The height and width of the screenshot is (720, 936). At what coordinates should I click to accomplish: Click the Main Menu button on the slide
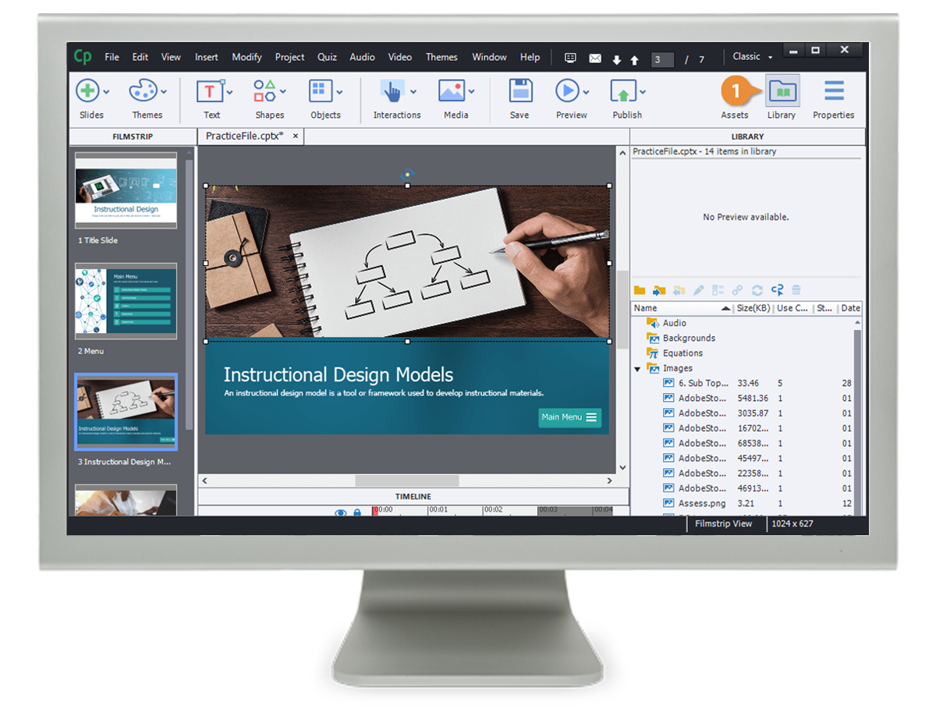569,418
